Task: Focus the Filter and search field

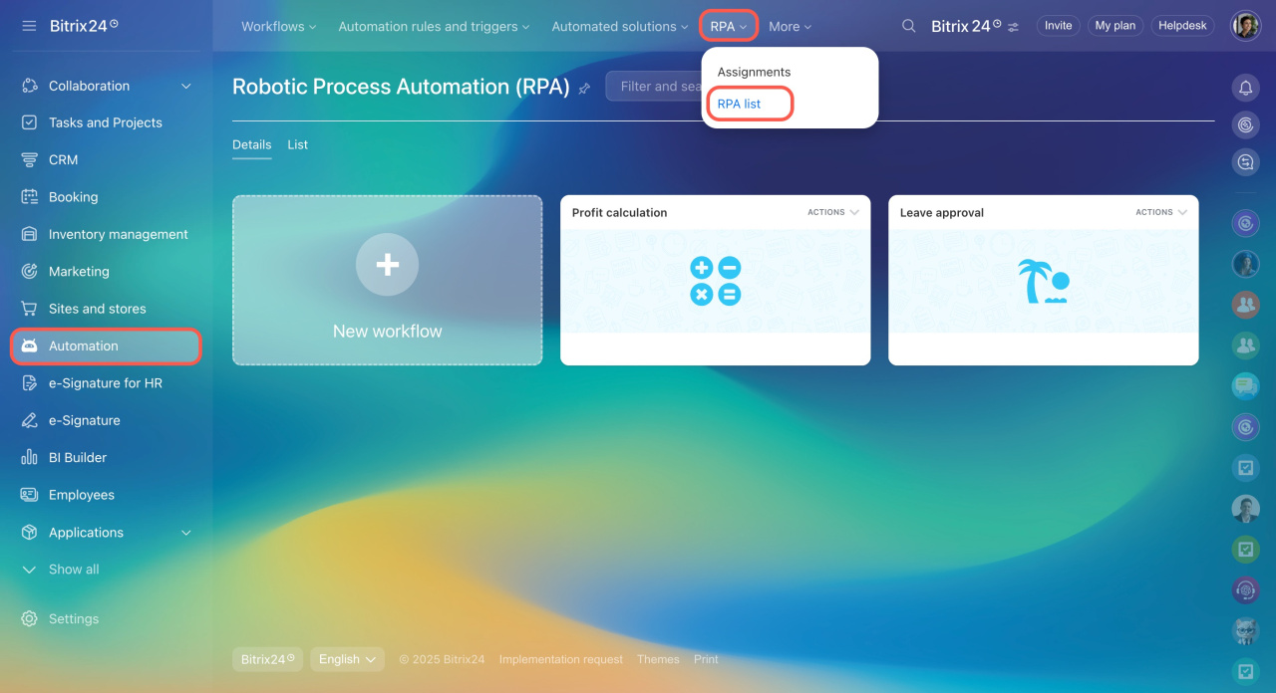Action: pos(654,87)
